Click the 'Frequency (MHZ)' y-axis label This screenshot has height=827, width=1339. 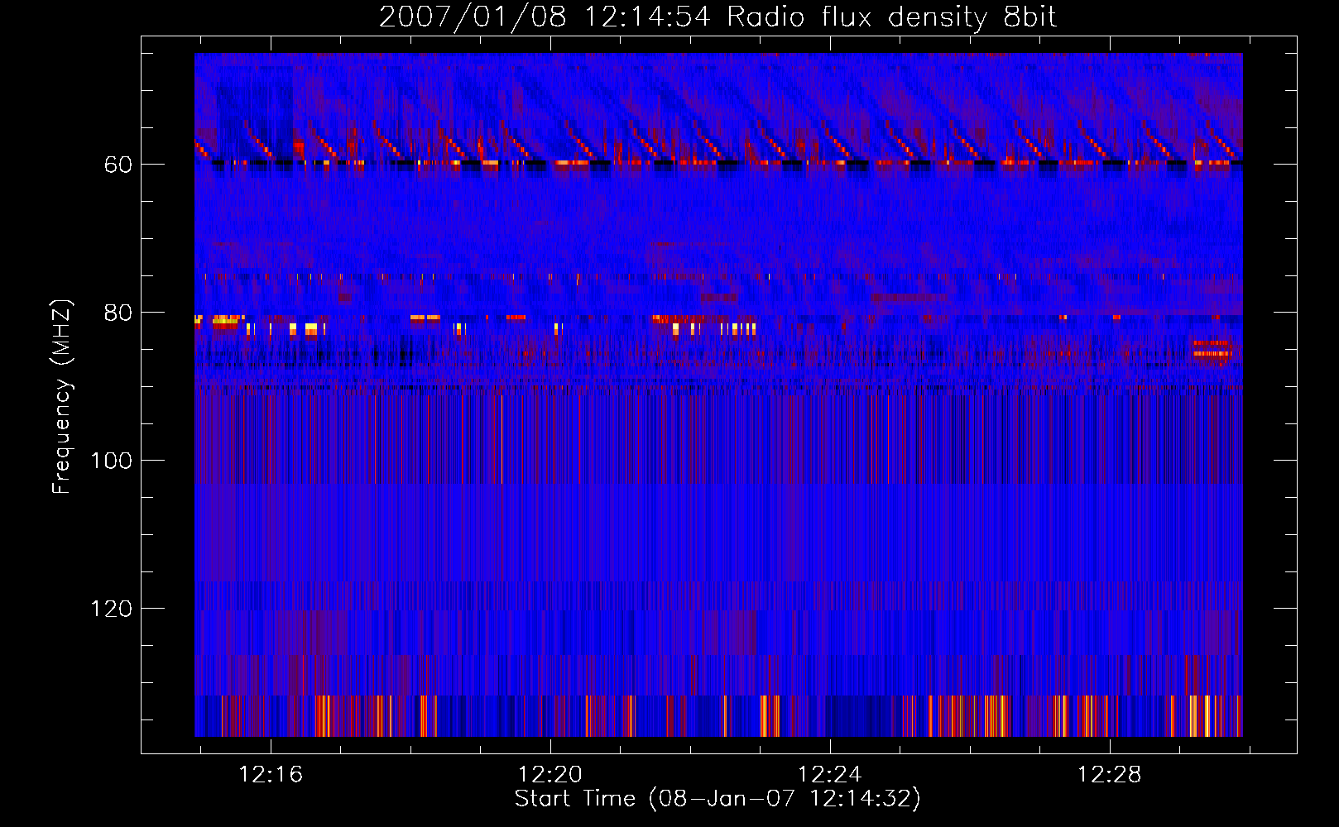point(61,397)
